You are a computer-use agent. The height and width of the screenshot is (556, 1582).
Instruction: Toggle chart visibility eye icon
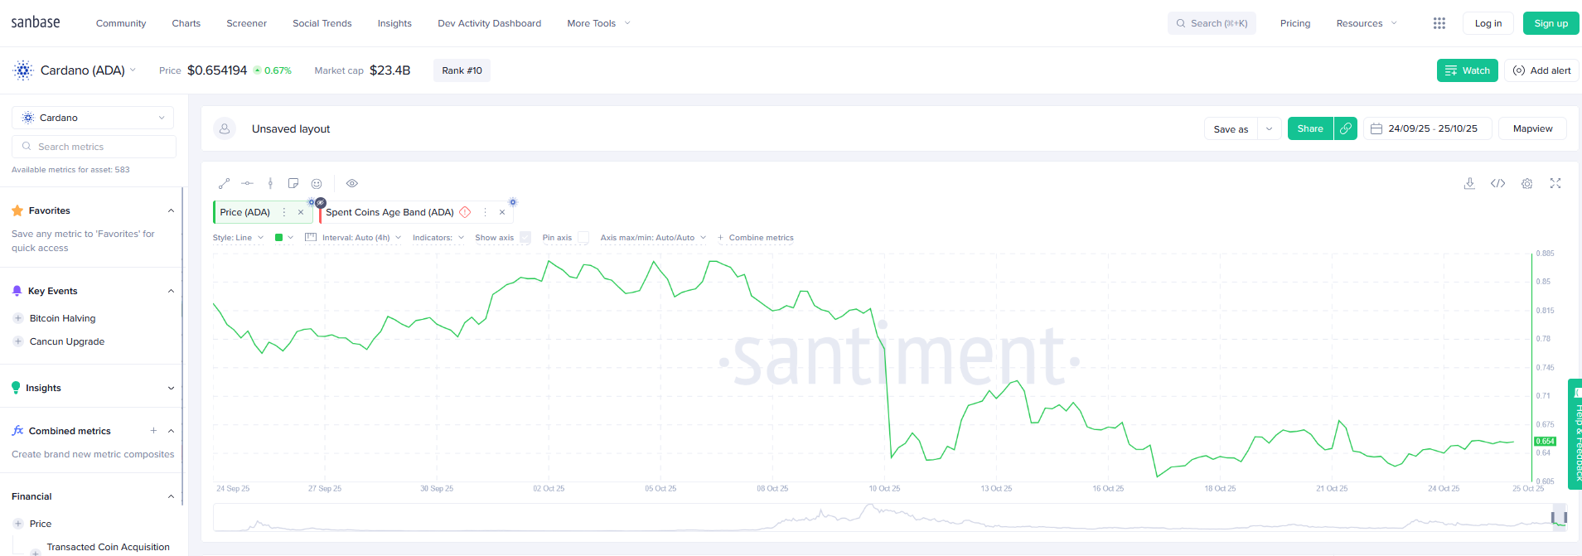(352, 183)
